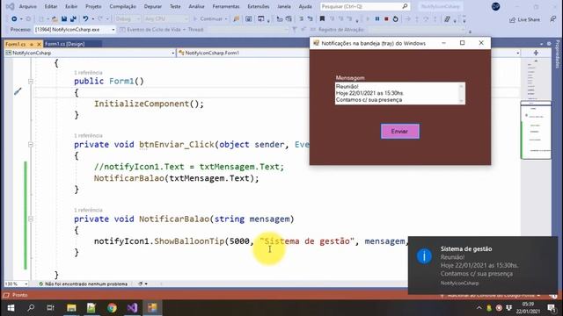Open the Projeto menu

[93, 6]
